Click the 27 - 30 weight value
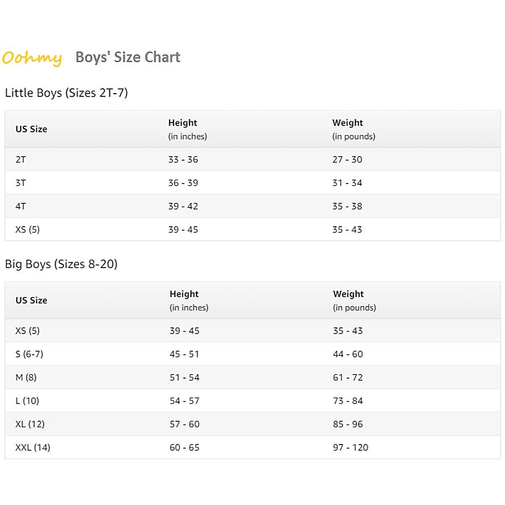The width and height of the screenshot is (505, 505). [x=347, y=159]
